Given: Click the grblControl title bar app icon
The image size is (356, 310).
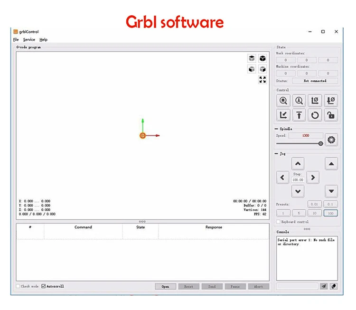Looking at the screenshot, I should tap(16, 31).
